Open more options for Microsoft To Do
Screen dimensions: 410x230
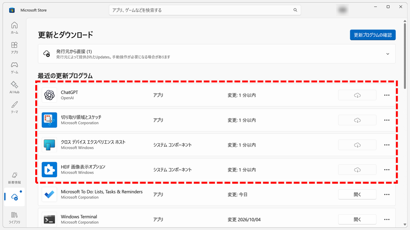pos(387,194)
